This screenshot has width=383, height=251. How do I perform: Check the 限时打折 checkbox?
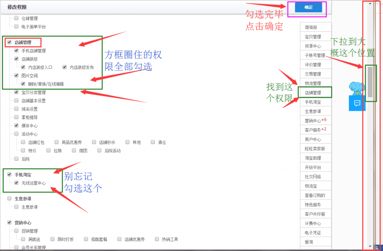[x=52, y=239]
